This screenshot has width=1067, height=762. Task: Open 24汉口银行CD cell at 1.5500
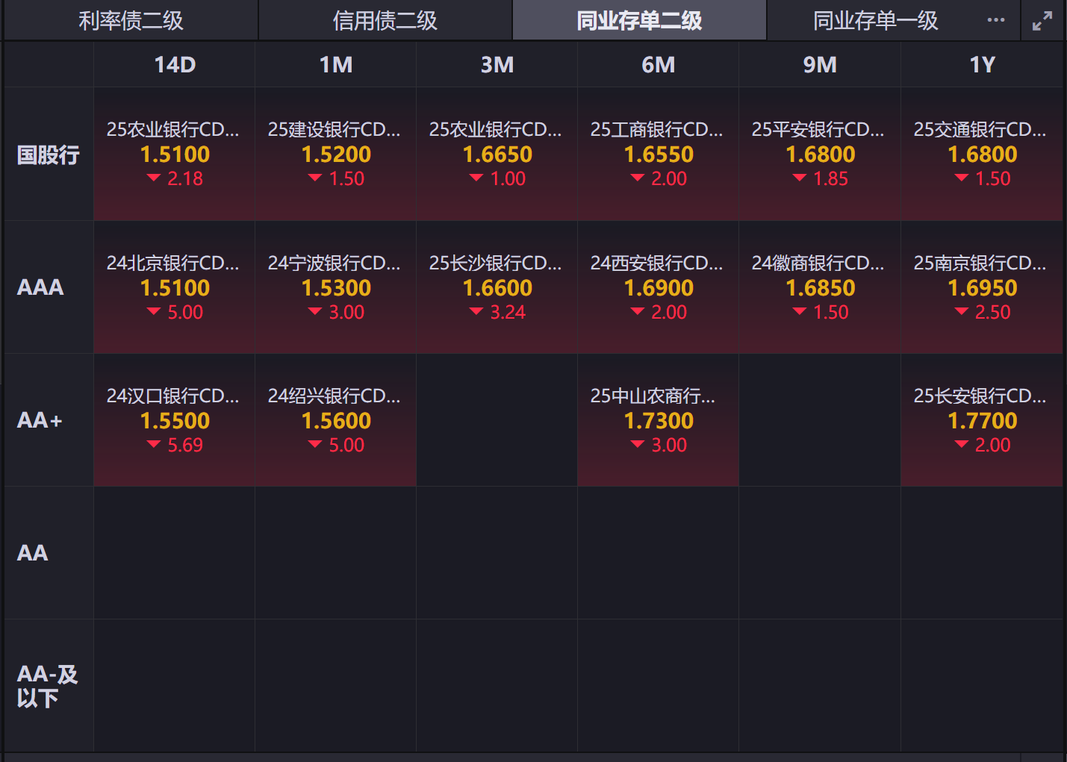(175, 420)
